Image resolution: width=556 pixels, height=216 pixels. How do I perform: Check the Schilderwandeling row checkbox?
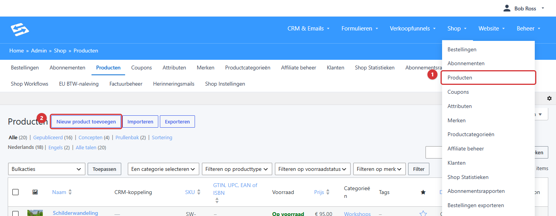[x=15, y=214]
